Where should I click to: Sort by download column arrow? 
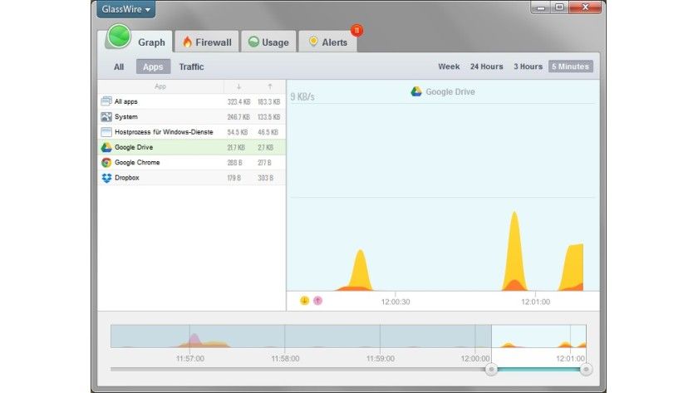(x=239, y=86)
